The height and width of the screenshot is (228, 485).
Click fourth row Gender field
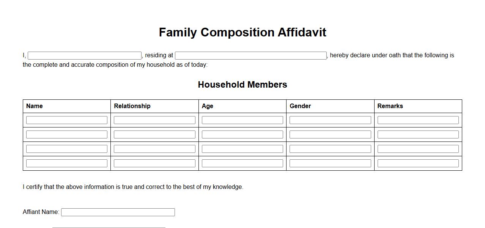(330, 163)
